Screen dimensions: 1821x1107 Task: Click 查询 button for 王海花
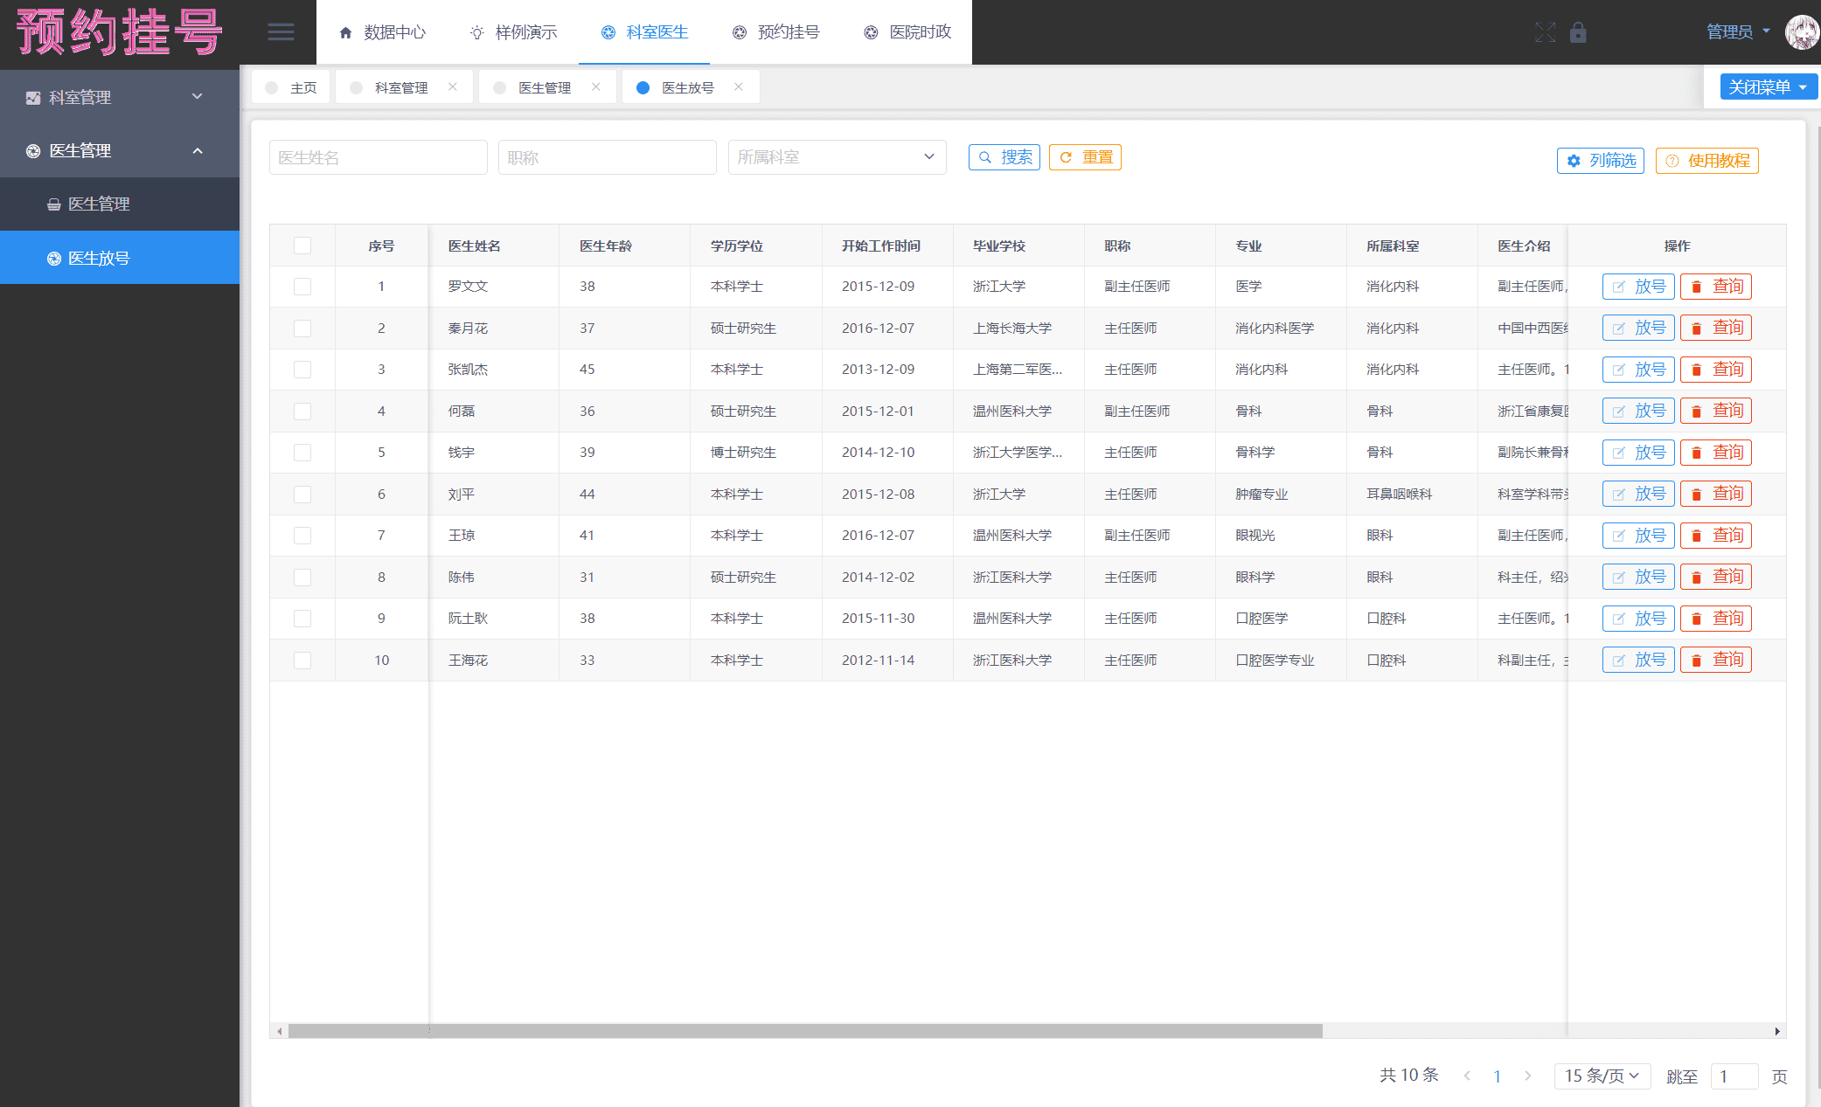pos(1715,660)
